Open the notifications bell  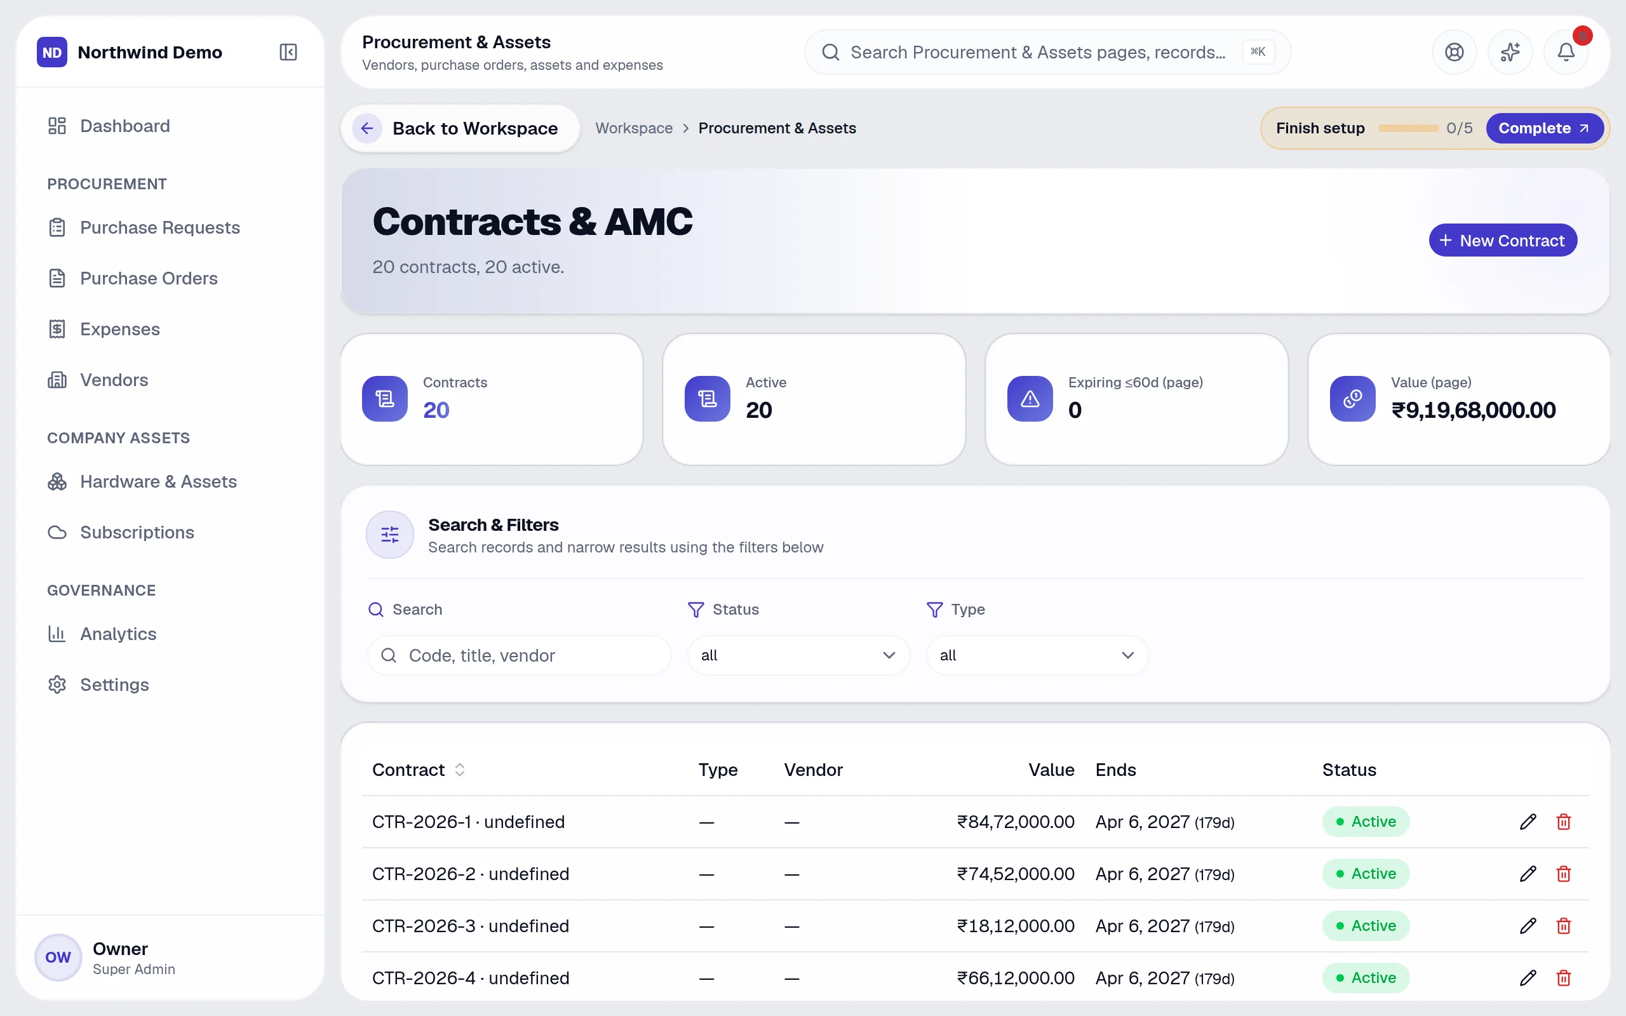[x=1566, y=51]
